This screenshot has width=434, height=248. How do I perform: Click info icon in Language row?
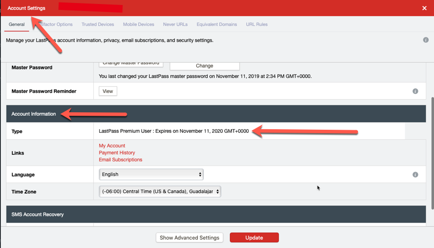415,175
